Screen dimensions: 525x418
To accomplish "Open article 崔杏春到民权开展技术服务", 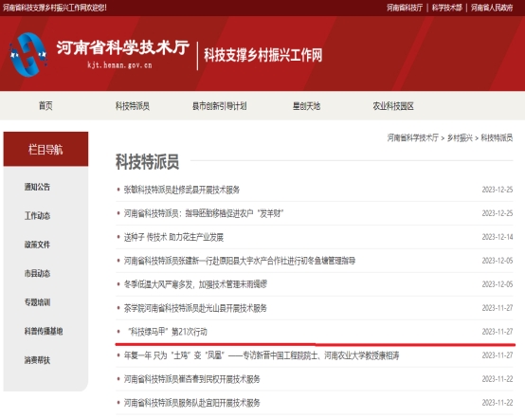I will pyautogui.click(x=191, y=379).
